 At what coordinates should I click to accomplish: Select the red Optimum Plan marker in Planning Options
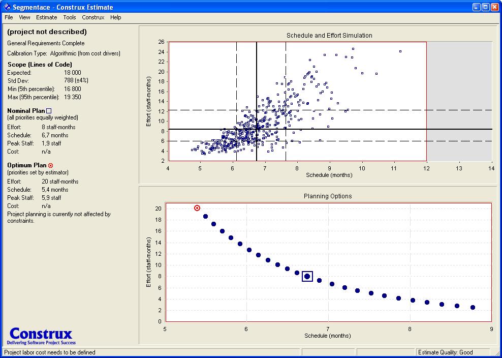click(197, 208)
